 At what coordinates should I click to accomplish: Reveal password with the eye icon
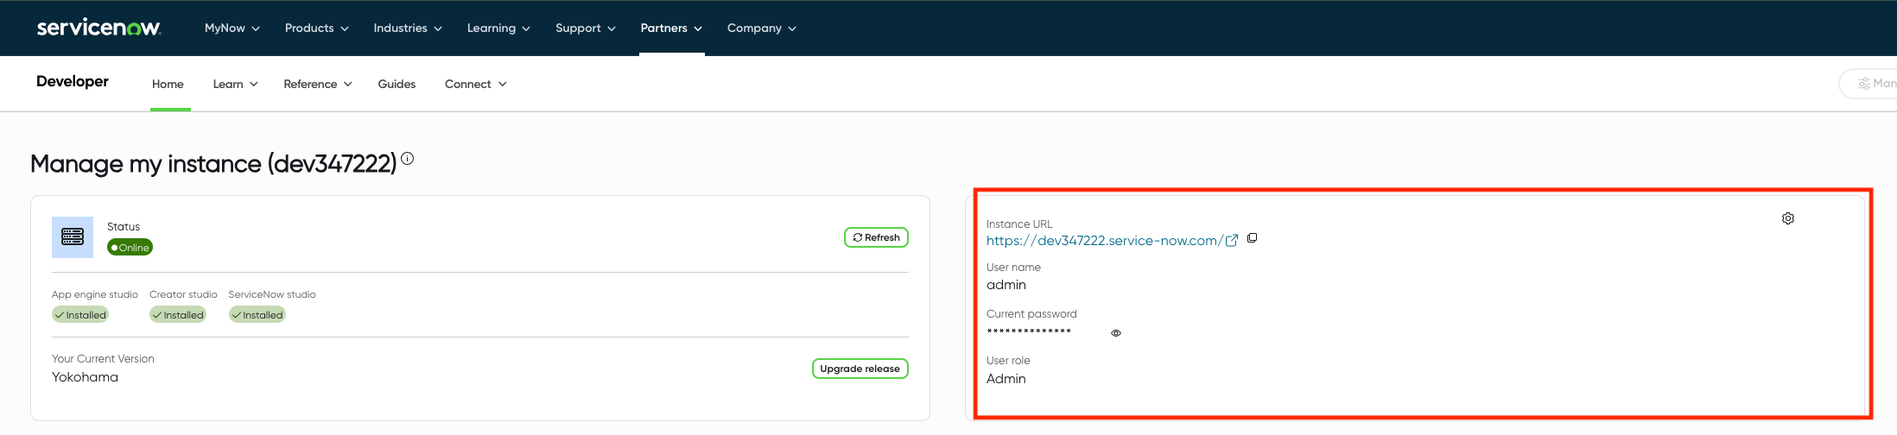point(1116,333)
